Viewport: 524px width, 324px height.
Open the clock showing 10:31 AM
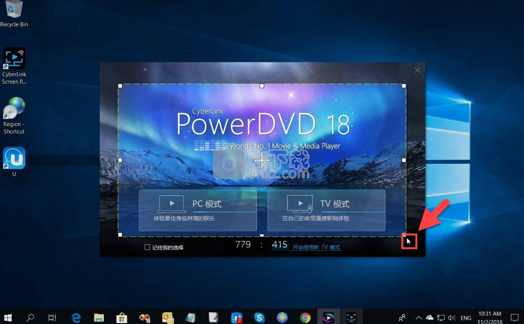coord(490,317)
